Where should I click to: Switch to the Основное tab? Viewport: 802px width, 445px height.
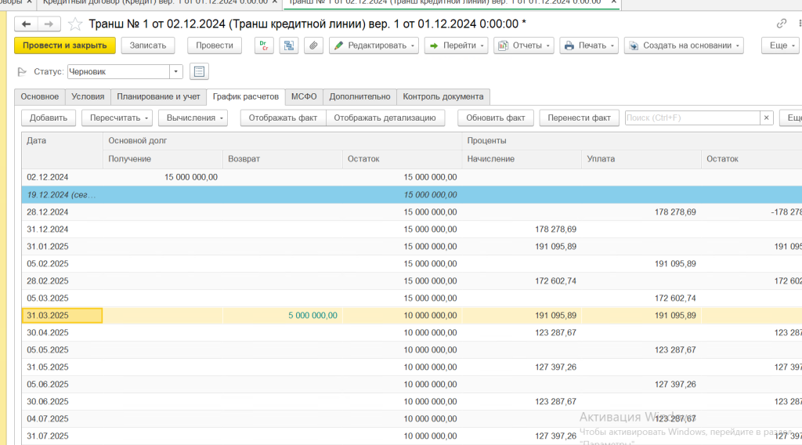(40, 96)
